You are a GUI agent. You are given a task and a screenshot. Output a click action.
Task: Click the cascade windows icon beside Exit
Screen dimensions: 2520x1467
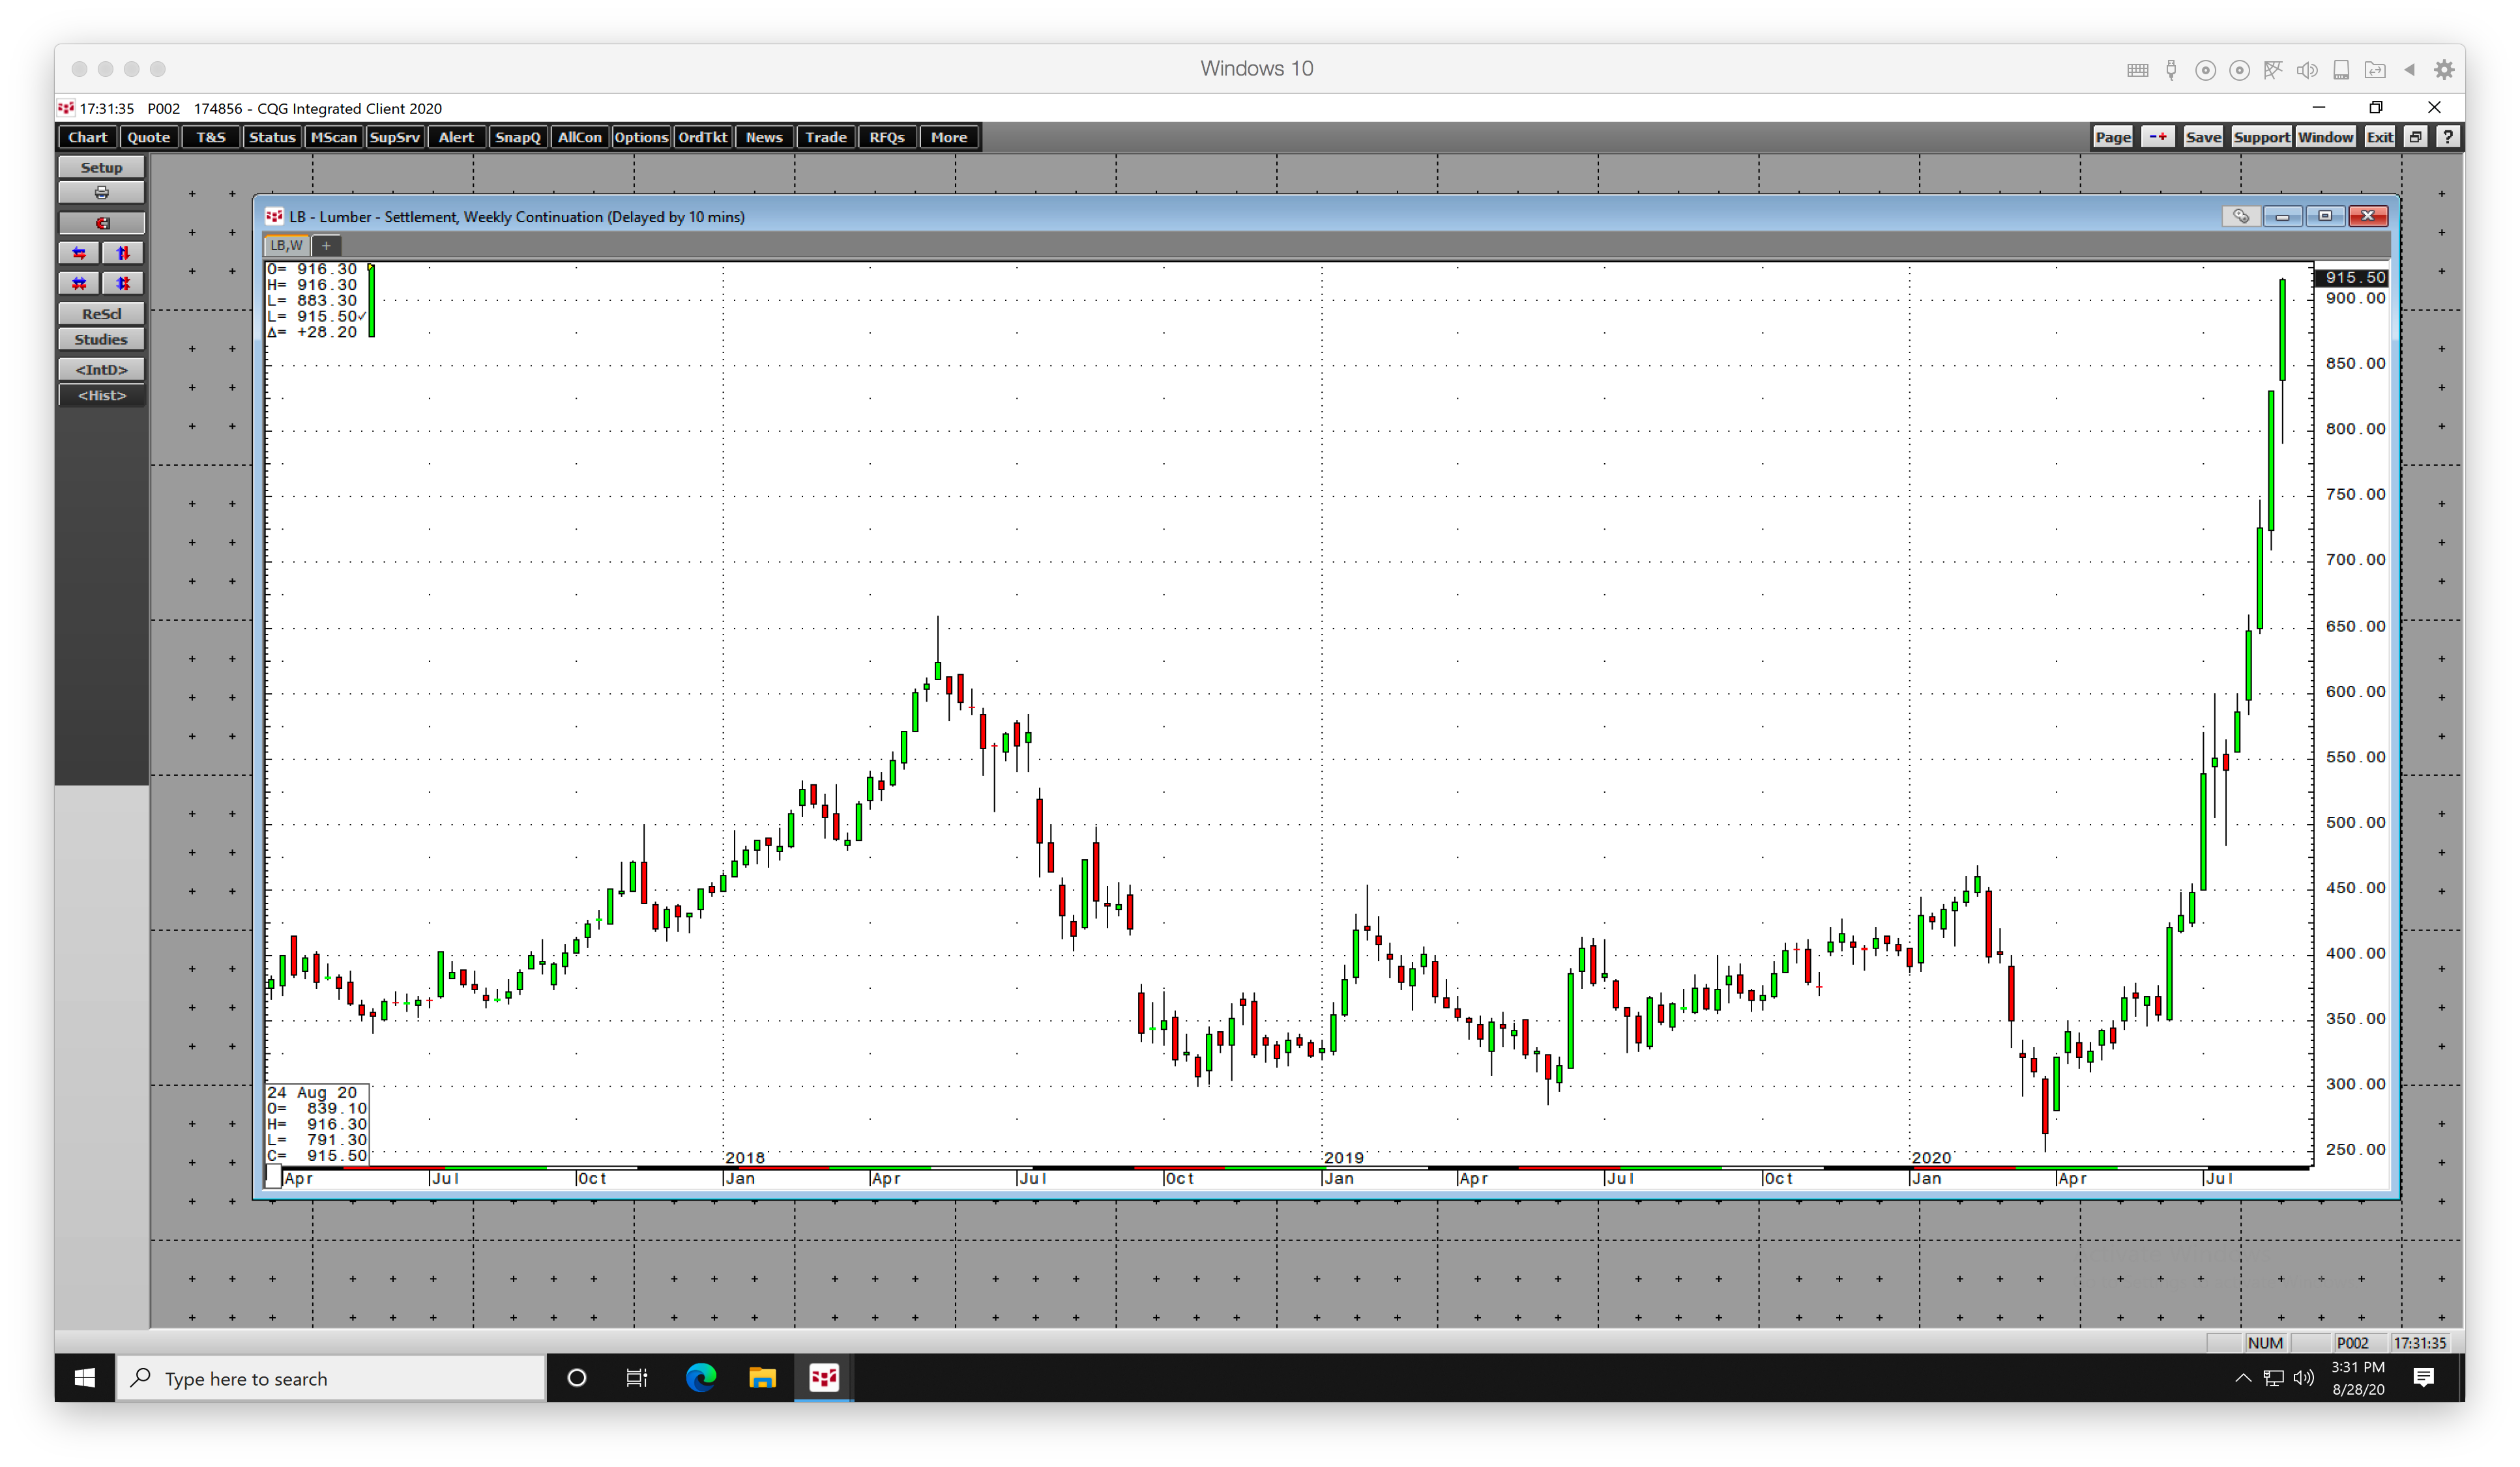(2415, 137)
